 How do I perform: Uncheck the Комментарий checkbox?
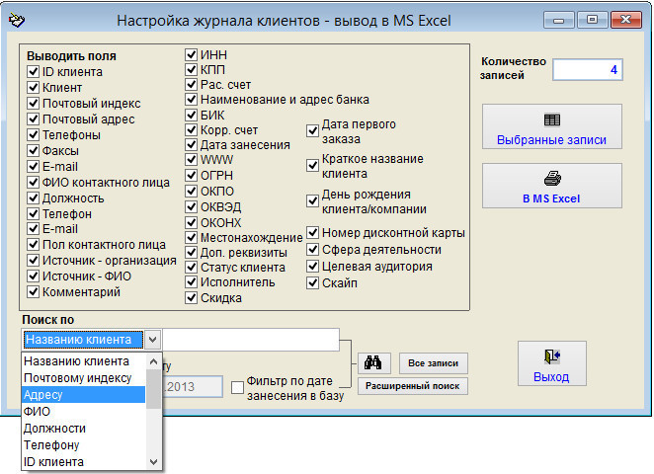[34, 292]
